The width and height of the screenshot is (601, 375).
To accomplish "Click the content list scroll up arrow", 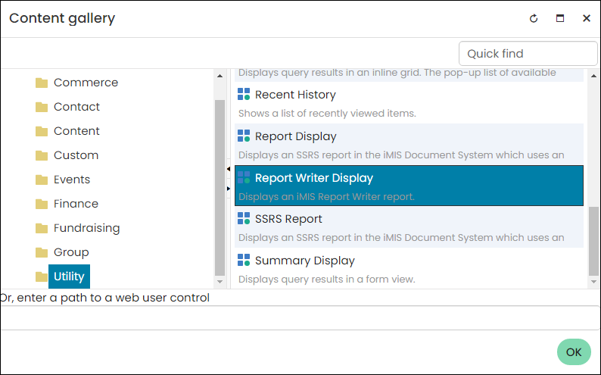I will 593,76.
